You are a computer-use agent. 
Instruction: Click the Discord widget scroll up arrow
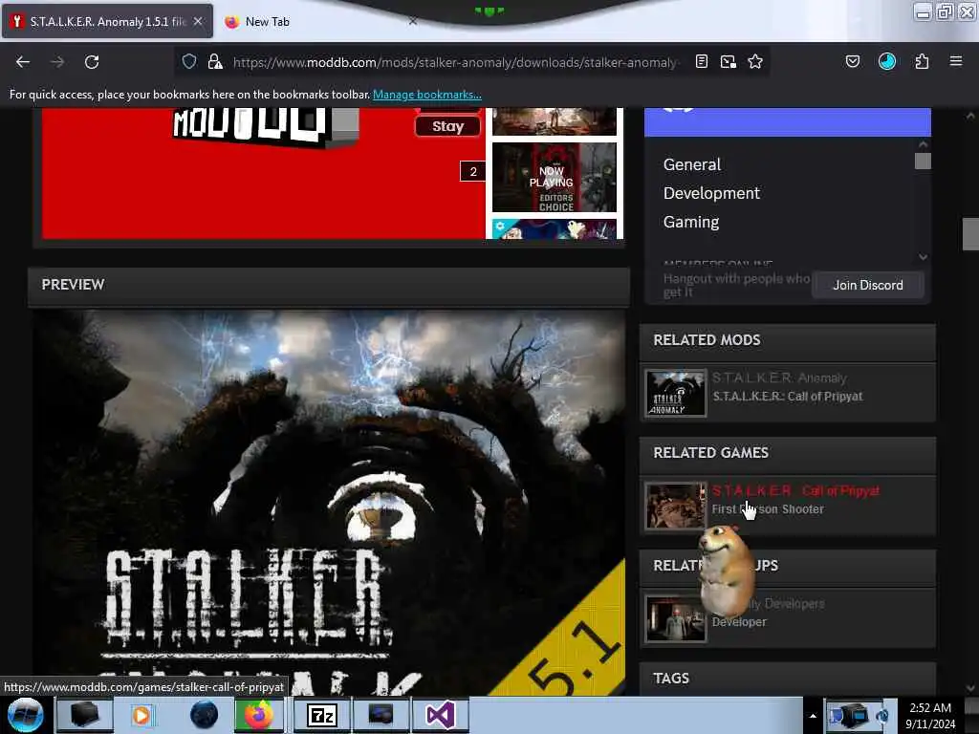tap(923, 144)
